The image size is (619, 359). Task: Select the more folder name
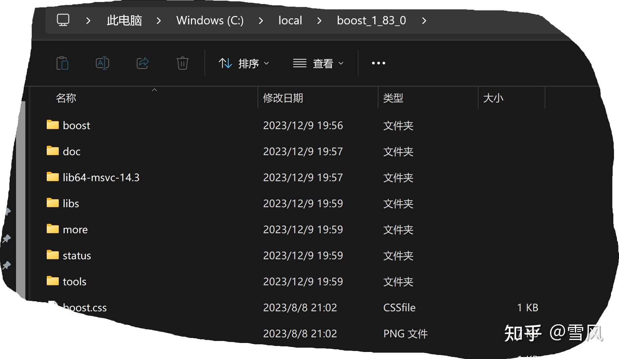click(75, 230)
